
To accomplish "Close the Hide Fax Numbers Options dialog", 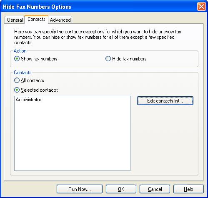I will [x=201, y=6].
